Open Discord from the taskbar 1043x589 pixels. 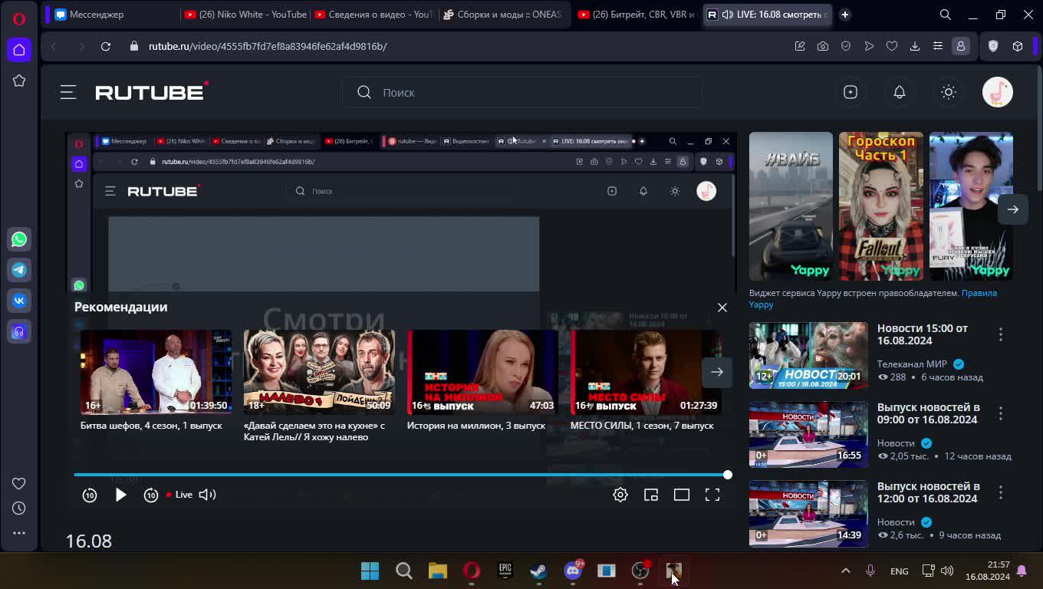click(x=572, y=571)
